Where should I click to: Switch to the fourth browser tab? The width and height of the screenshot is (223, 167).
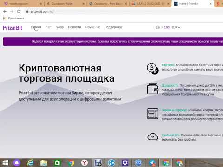pyautogui.click(x=150, y=4)
